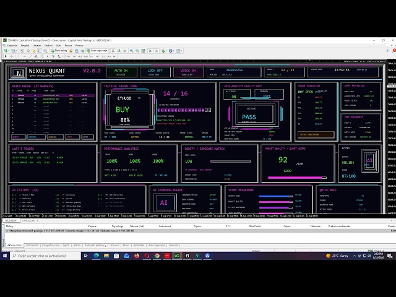The image size is (396, 297).
Task: Click the Nexus Quant N logo
Action: click(x=18, y=73)
